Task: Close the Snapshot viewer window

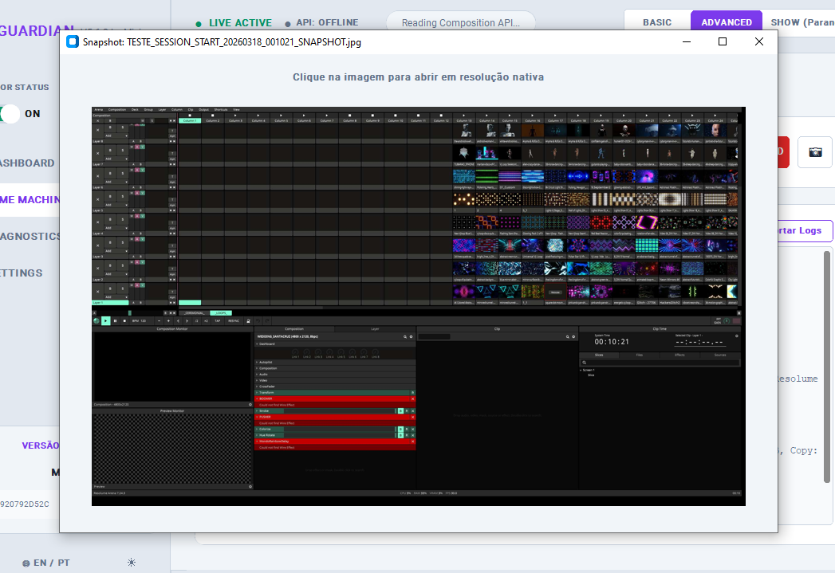Action: (759, 41)
